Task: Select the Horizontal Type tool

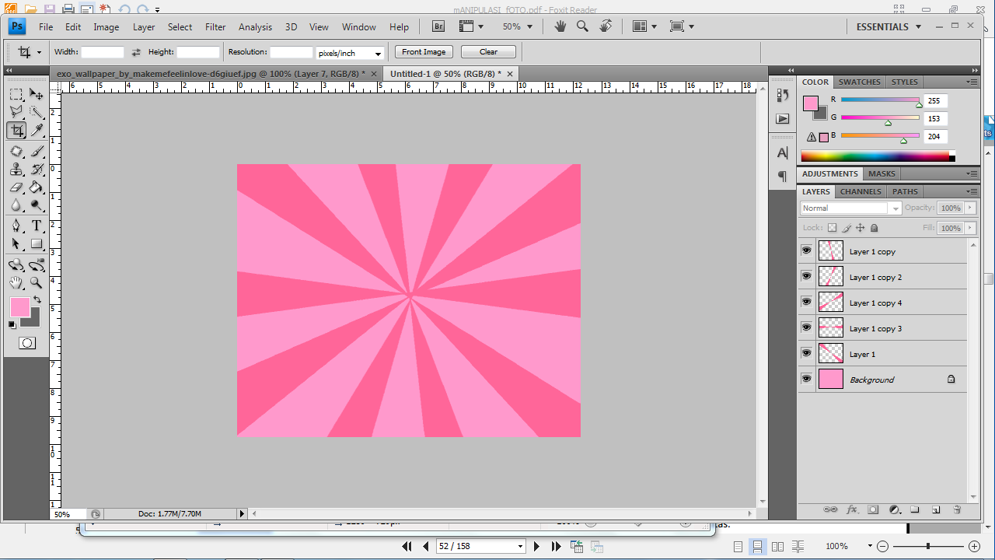Action: click(37, 226)
